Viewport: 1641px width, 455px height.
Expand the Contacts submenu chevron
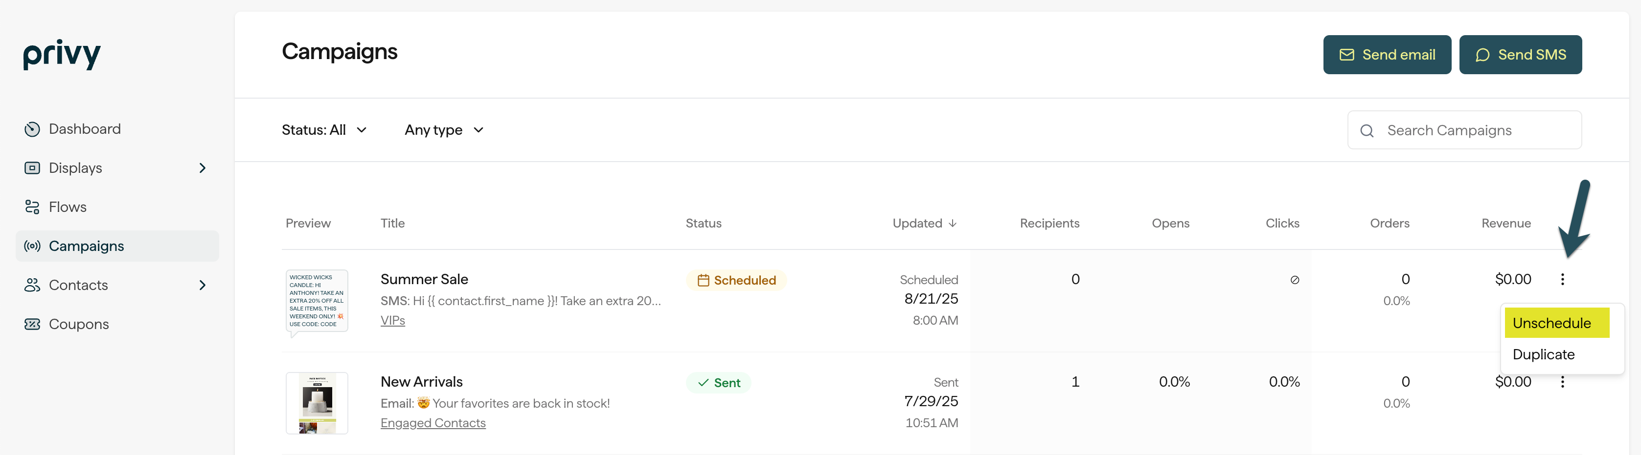coord(203,285)
